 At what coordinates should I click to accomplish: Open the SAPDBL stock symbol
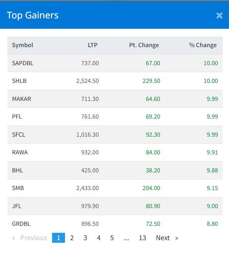point(23,63)
